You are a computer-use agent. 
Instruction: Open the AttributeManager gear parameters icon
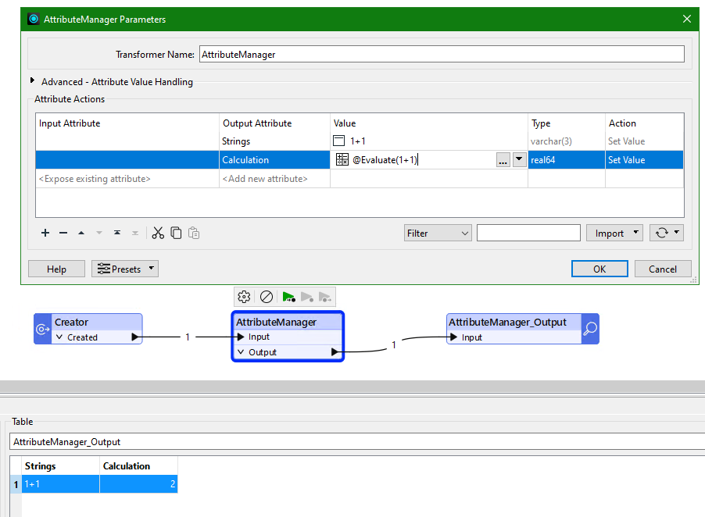[x=244, y=297]
